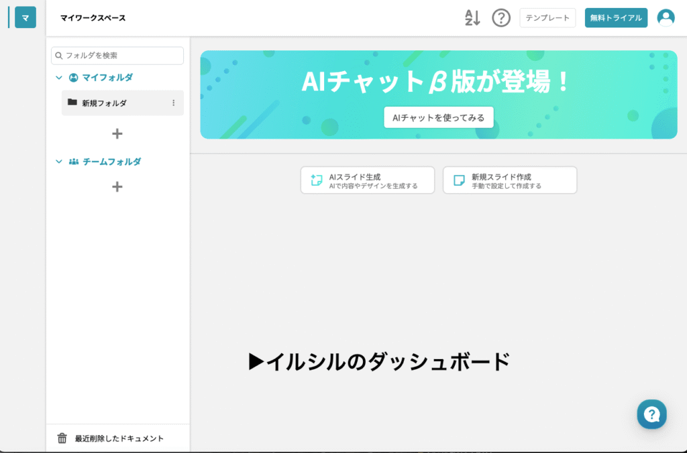Click the マイワークスペース title
The image size is (687, 453).
pos(93,18)
